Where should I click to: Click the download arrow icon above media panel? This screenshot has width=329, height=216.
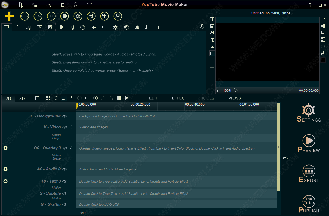202,27
